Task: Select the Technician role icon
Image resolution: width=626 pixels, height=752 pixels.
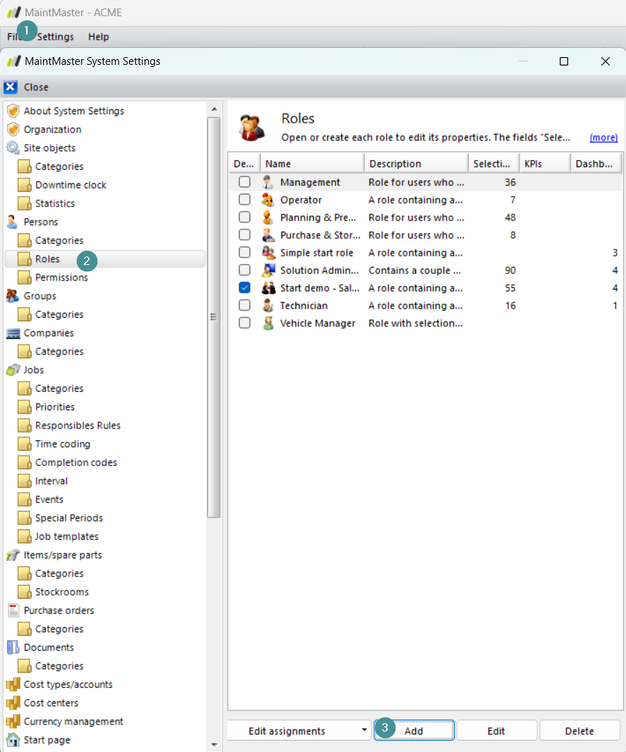Action: 268,305
